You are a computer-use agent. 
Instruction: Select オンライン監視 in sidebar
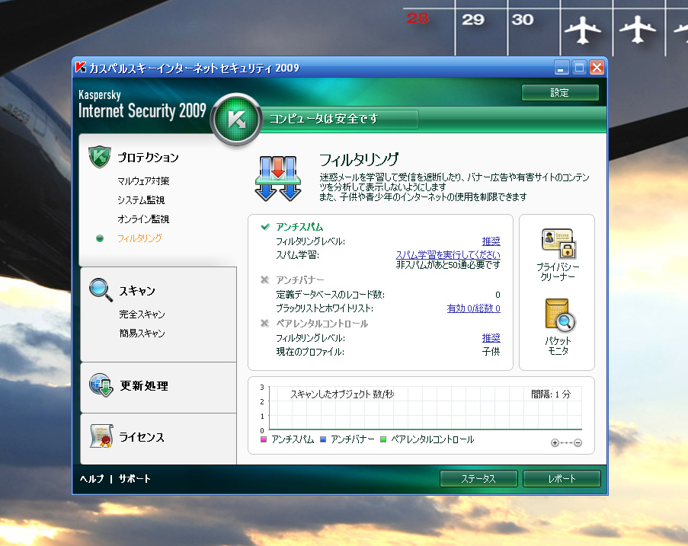click(x=143, y=219)
